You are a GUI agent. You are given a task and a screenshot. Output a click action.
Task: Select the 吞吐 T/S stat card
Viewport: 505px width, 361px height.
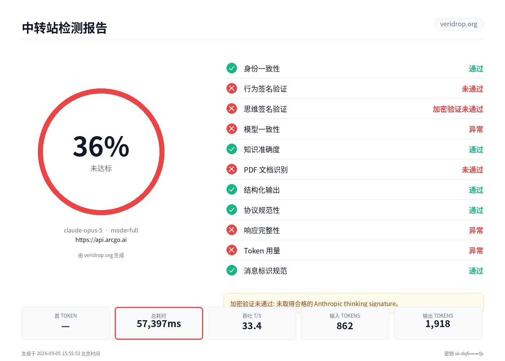[x=252, y=323]
